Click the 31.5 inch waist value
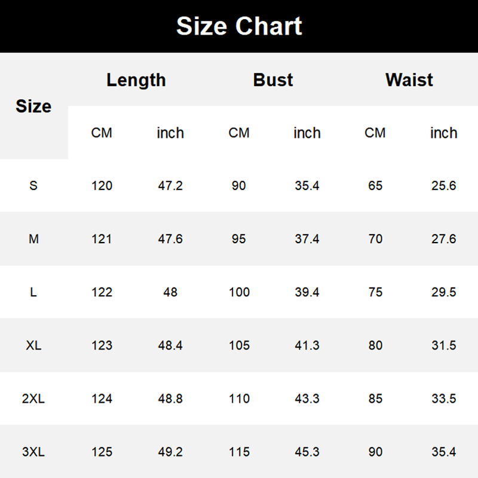 (444, 345)
